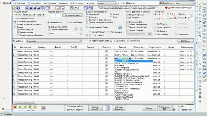Open the Auto version dropdown
This screenshot has height=116, width=207.
pos(41,15)
